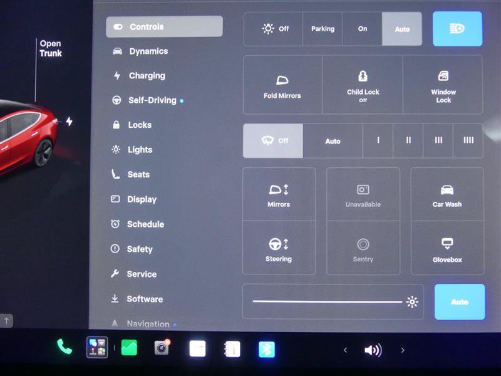Viewport: 501px width, 376px height.
Task: Expand the app launcher icon in the dock
Action: (x=97, y=347)
